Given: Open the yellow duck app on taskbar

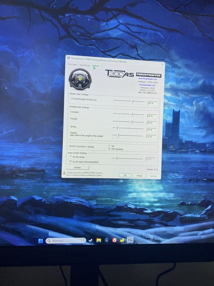Looking at the screenshot, I should click(x=122, y=240).
